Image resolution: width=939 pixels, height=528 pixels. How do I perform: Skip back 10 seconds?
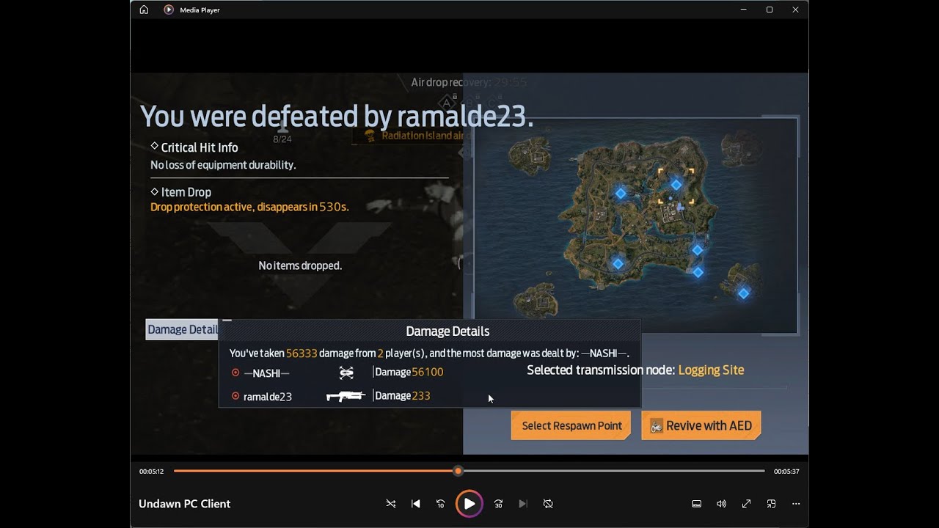click(x=441, y=504)
